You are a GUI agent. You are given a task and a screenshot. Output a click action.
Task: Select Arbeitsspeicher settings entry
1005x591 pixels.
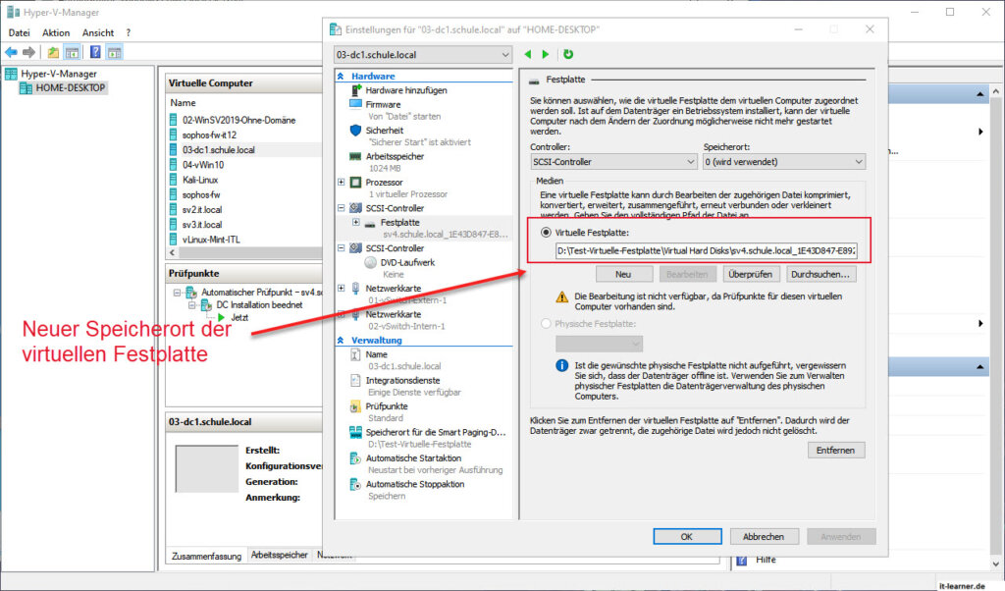(395, 156)
